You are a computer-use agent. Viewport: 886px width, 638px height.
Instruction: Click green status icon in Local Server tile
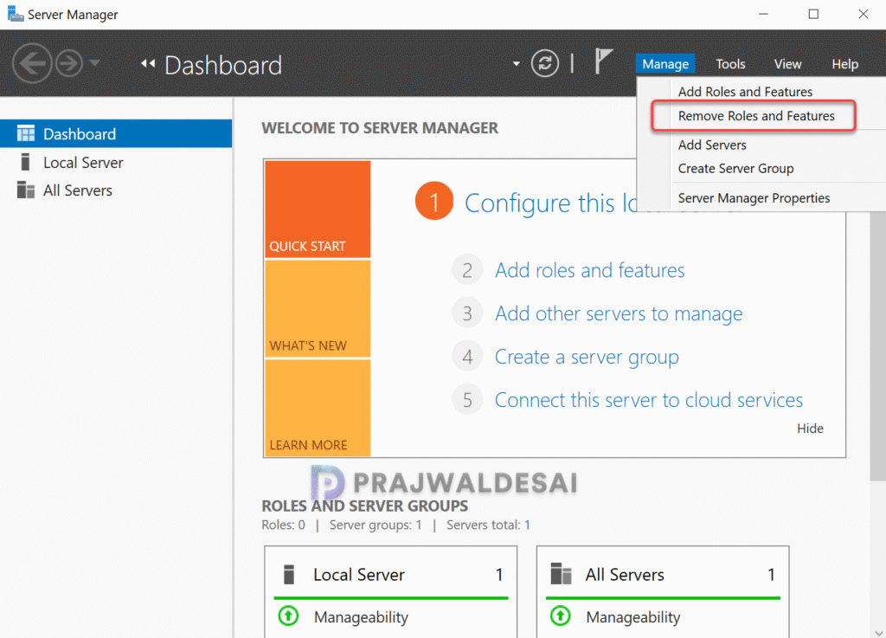point(288,616)
